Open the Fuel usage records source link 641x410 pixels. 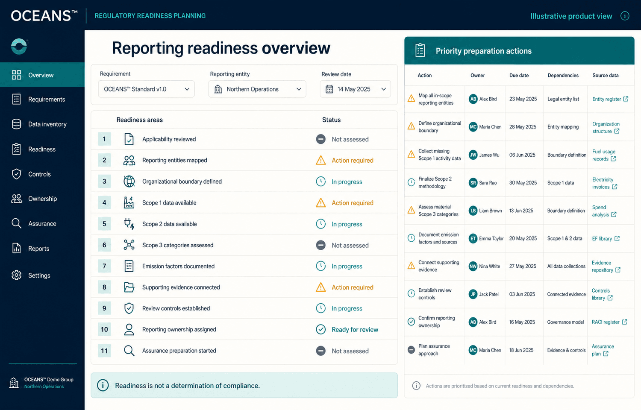click(604, 155)
